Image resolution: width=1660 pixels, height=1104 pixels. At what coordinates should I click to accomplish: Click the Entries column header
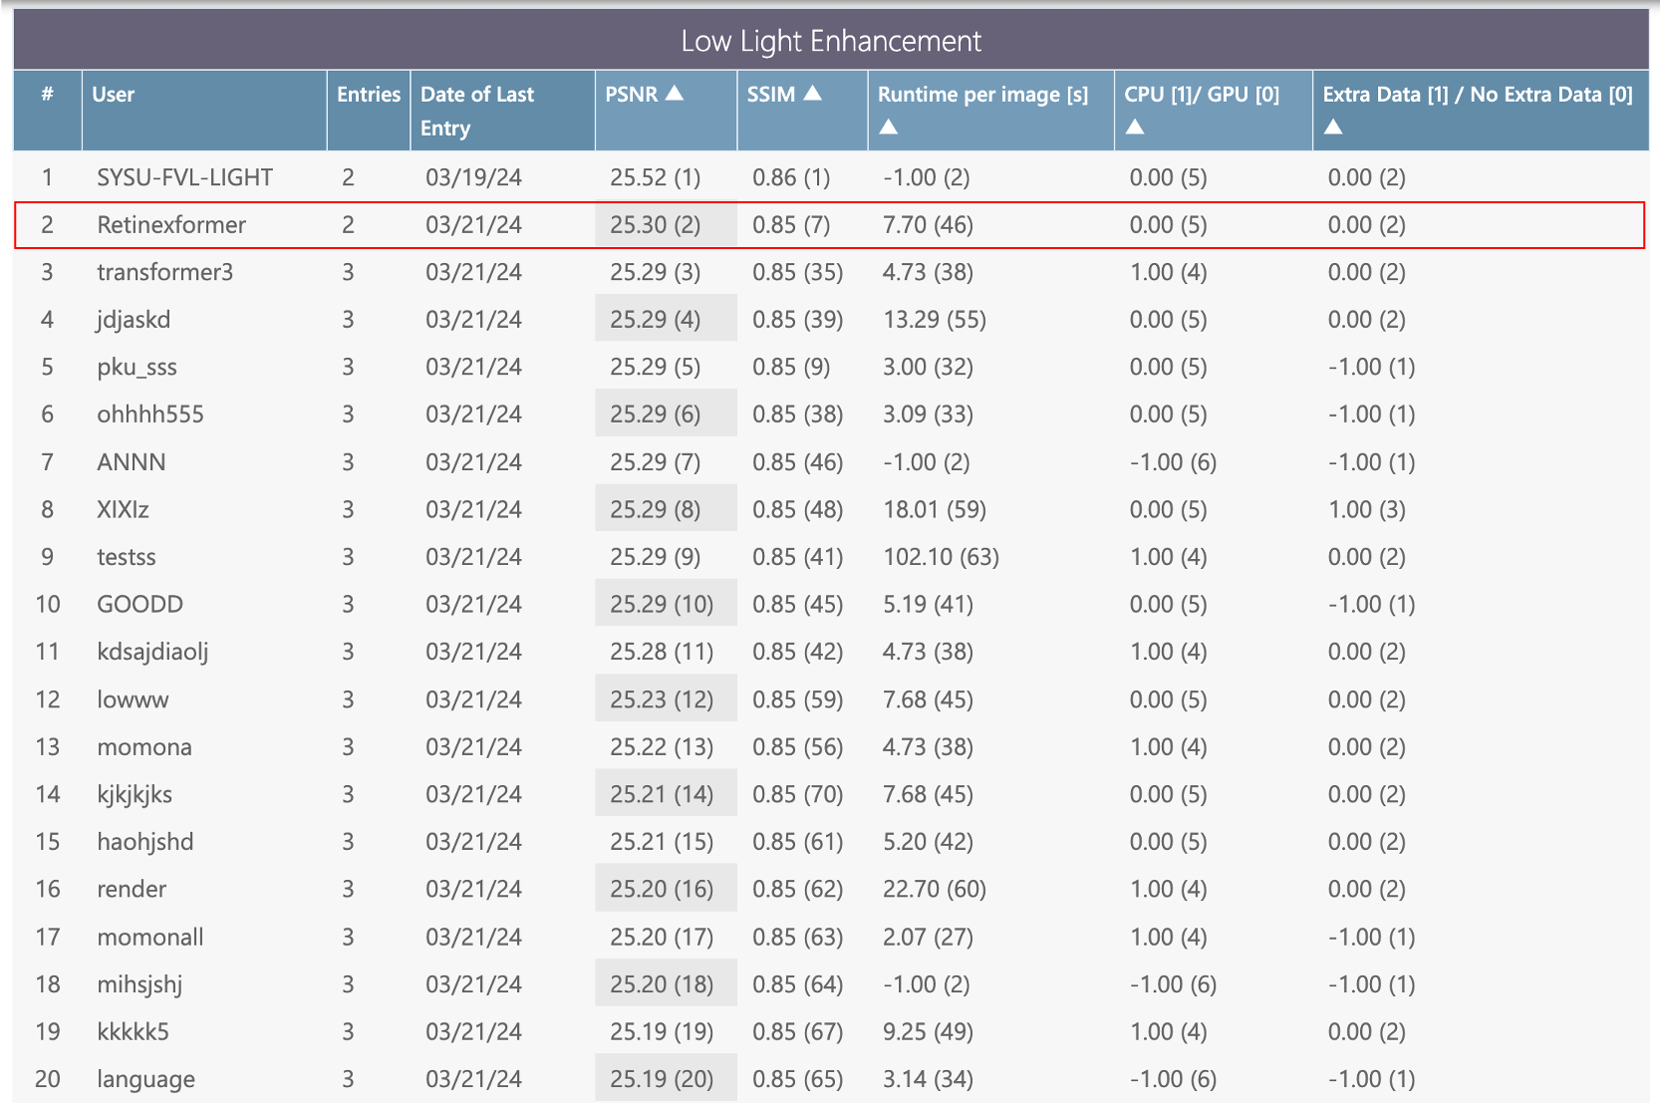(369, 111)
